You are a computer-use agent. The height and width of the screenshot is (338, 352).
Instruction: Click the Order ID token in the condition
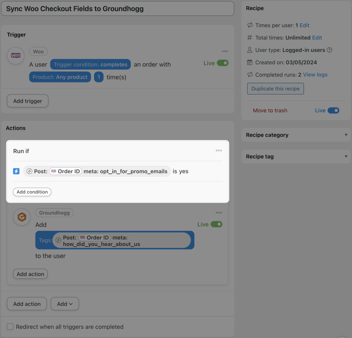tap(65, 171)
